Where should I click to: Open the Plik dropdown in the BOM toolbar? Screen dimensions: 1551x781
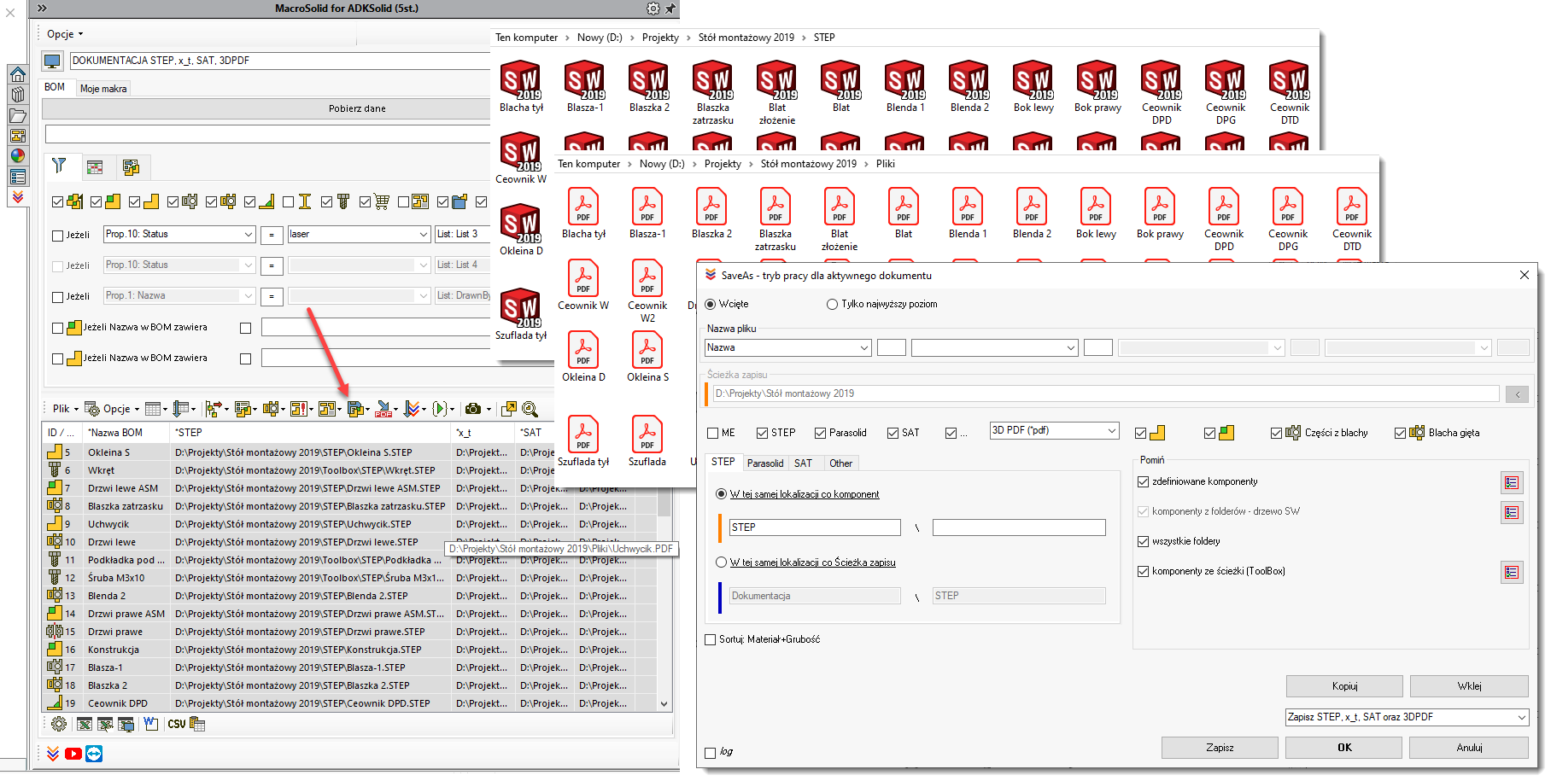pos(65,409)
